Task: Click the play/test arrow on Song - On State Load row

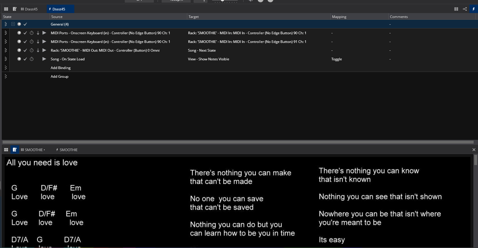Action: coord(44,59)
